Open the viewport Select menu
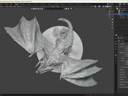The height and width of the screenshot is (96, 128). [x=11, y=6]
